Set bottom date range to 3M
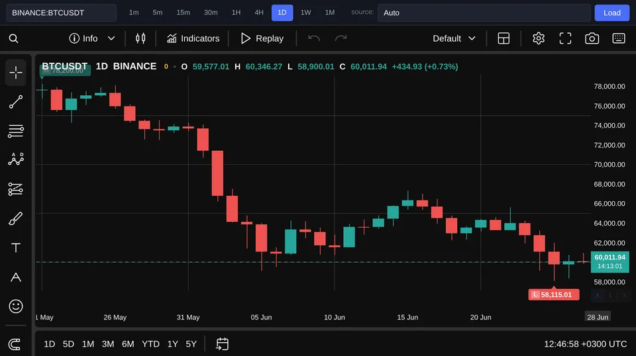This screenshot has height=356, width=636. click(108, 344)
